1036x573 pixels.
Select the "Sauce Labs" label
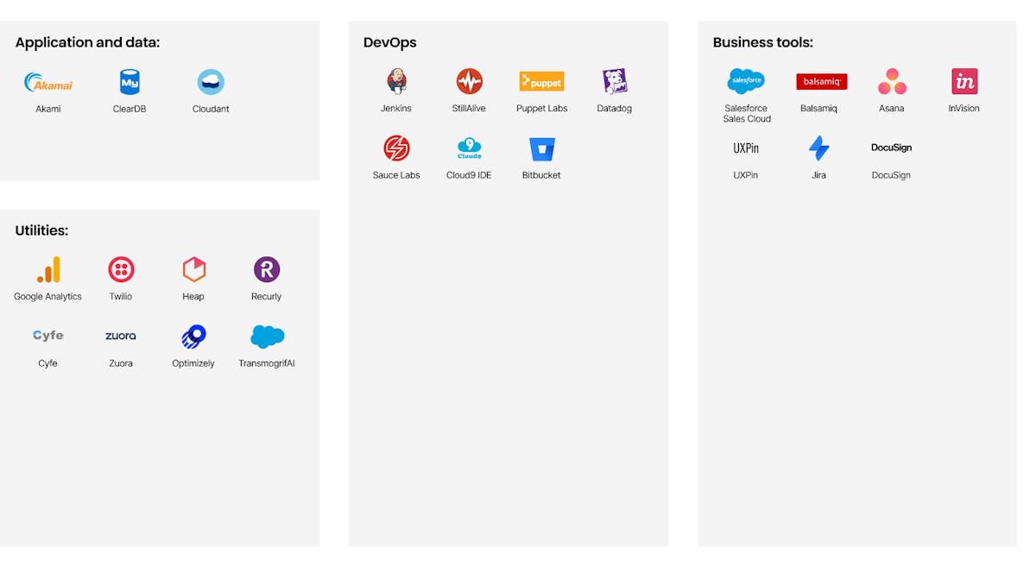(x=396, y=175)
